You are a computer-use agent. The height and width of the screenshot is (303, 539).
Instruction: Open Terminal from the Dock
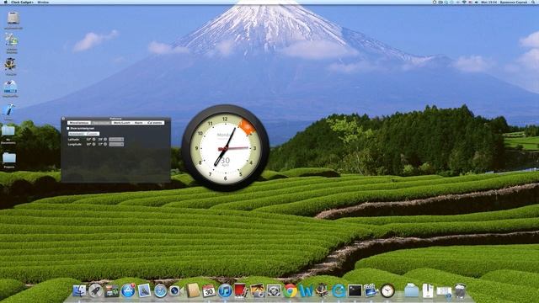pyautogui.click(x=355, y=291)
